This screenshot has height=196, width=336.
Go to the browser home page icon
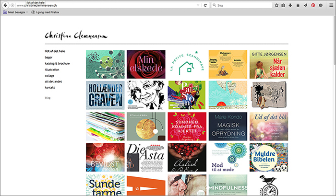(x=298, y=5)
